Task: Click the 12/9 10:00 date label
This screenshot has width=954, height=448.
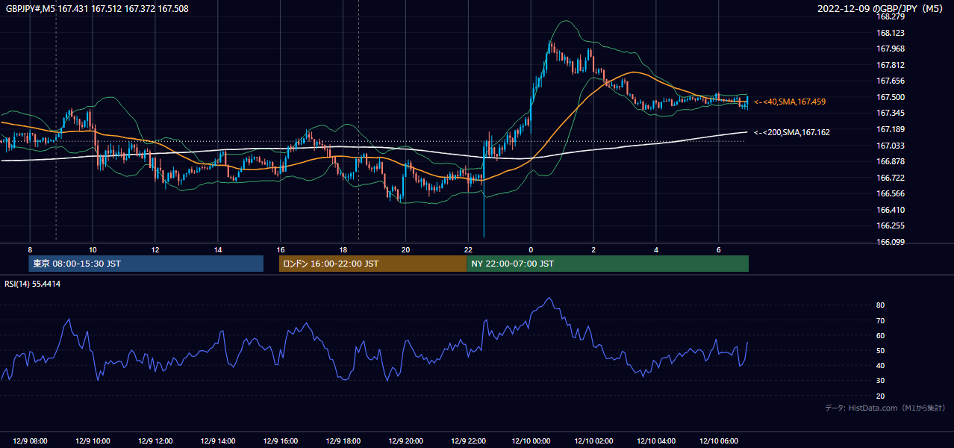Action: pyautogui.click(x=93, y=441)
